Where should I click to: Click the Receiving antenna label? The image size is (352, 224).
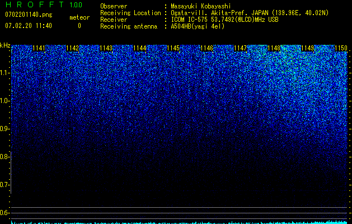coord(129,26)
